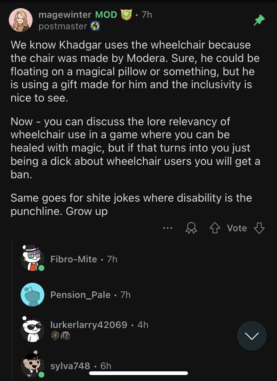The image size is (277, 381).
Task: Tap the green pinned comment pin icon
Action: (x=259, y=20)
